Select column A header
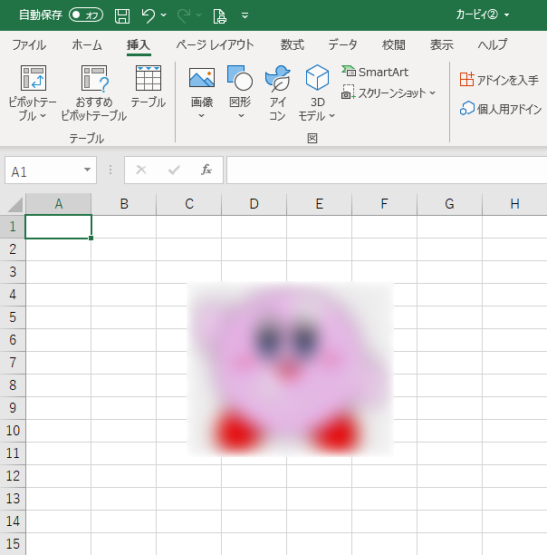The image size is (547, 555). point(59,204)
